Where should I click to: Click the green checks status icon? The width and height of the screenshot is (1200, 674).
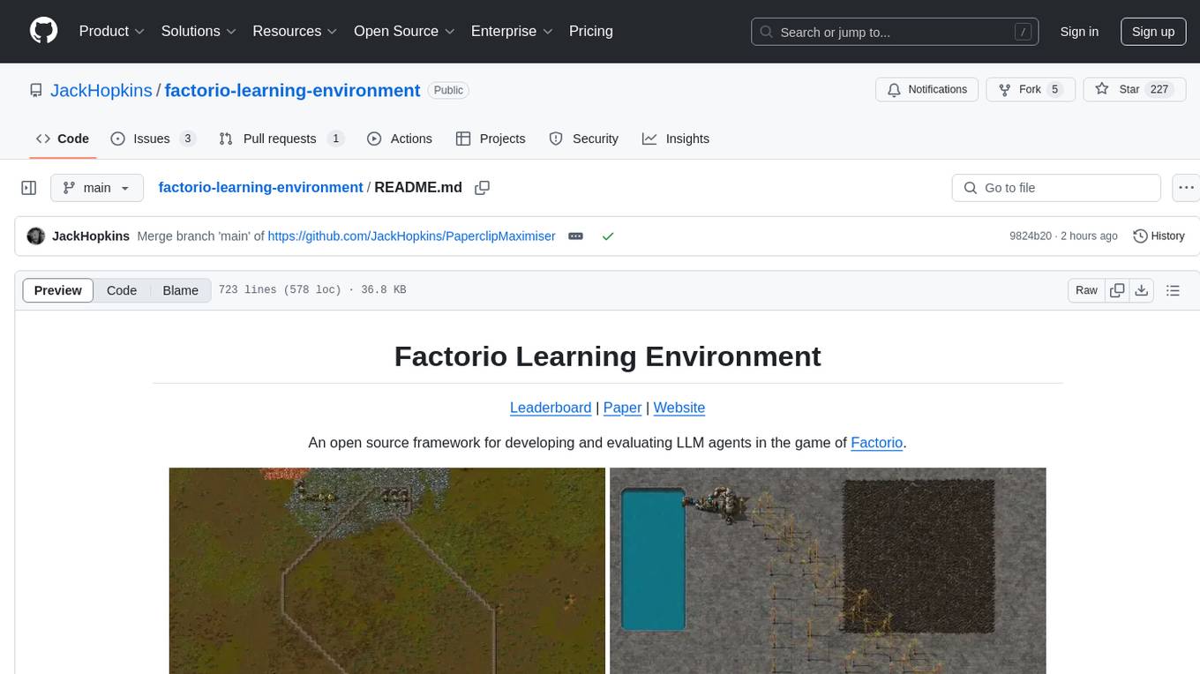pos(607,236)
